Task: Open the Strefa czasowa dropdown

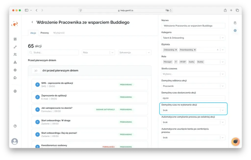Action: (x=222, y=74)
